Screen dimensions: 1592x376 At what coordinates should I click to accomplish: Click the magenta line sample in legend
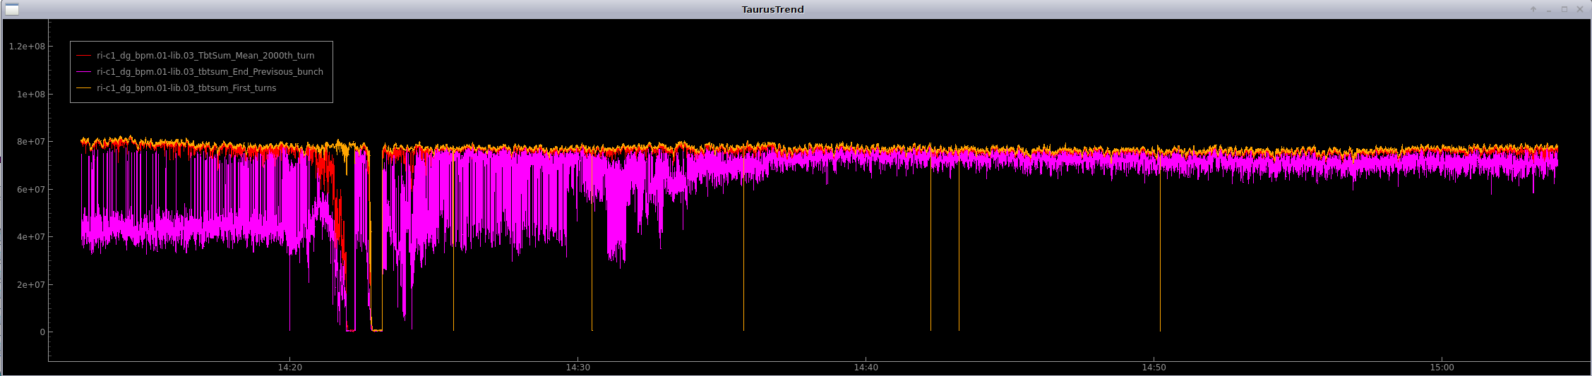click(x=84, y=72)
